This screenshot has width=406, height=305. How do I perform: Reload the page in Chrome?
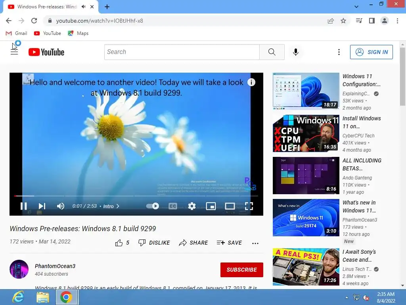(34, 21)
